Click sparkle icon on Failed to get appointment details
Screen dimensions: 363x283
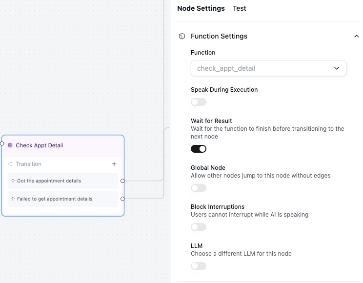13,199
